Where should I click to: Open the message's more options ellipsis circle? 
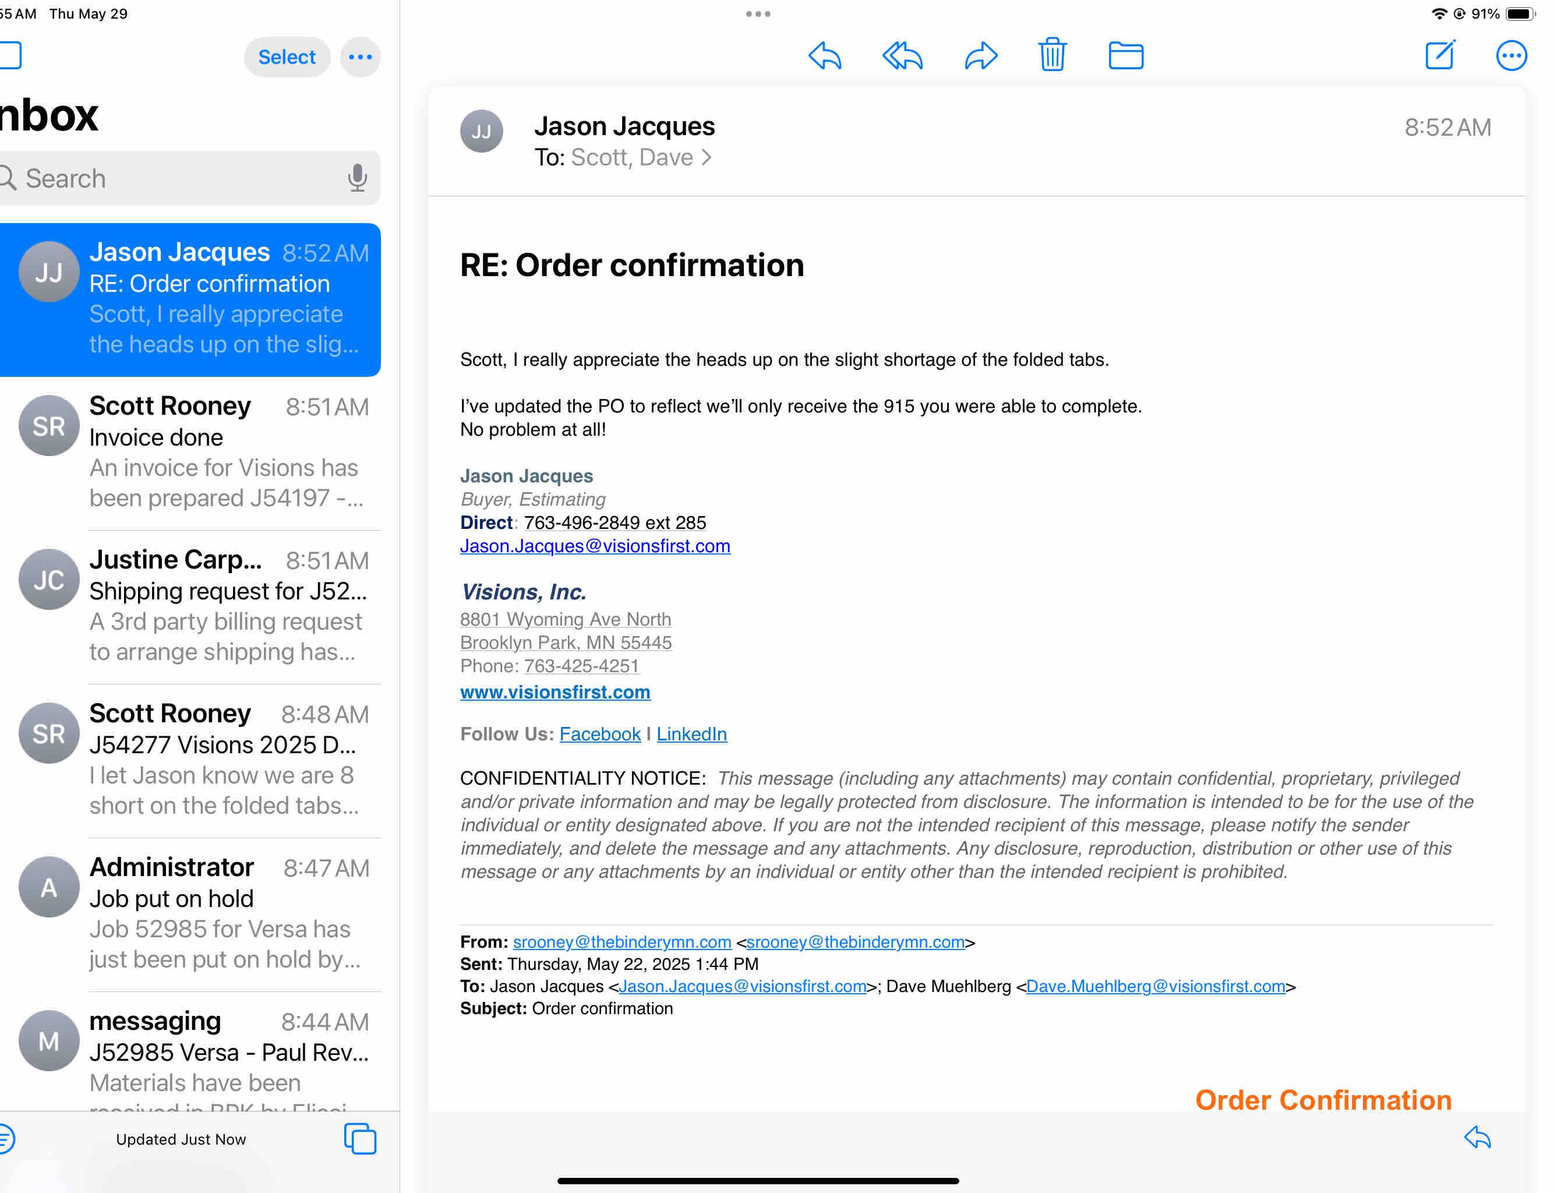[1511, 55]
